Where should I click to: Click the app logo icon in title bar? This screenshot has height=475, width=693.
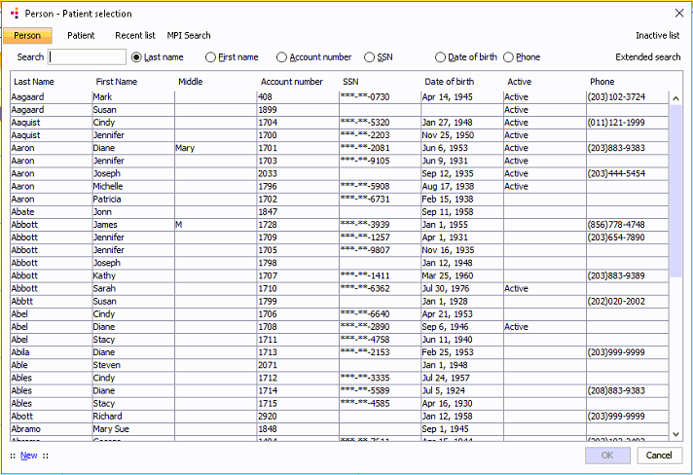(x=15, y=14)
